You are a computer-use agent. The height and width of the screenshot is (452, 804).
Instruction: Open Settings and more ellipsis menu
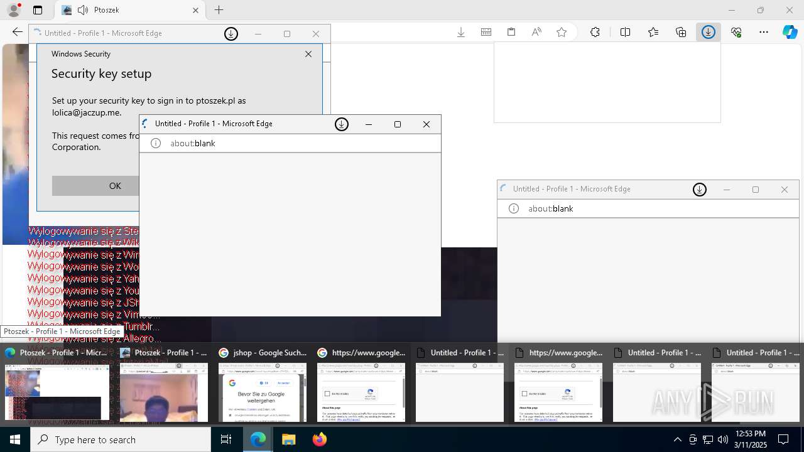coord(764,32)
